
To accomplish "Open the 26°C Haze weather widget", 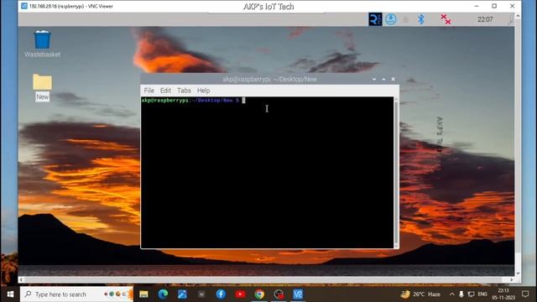I will coord(420,294).
